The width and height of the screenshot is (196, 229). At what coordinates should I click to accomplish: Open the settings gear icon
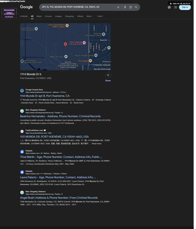[169, 7]
